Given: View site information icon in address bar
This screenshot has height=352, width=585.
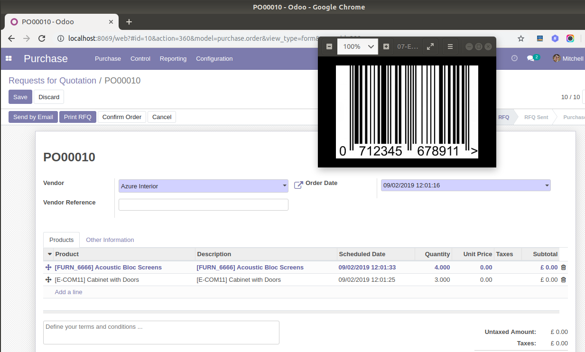Looking at the screenshot, I should [61, 38].
